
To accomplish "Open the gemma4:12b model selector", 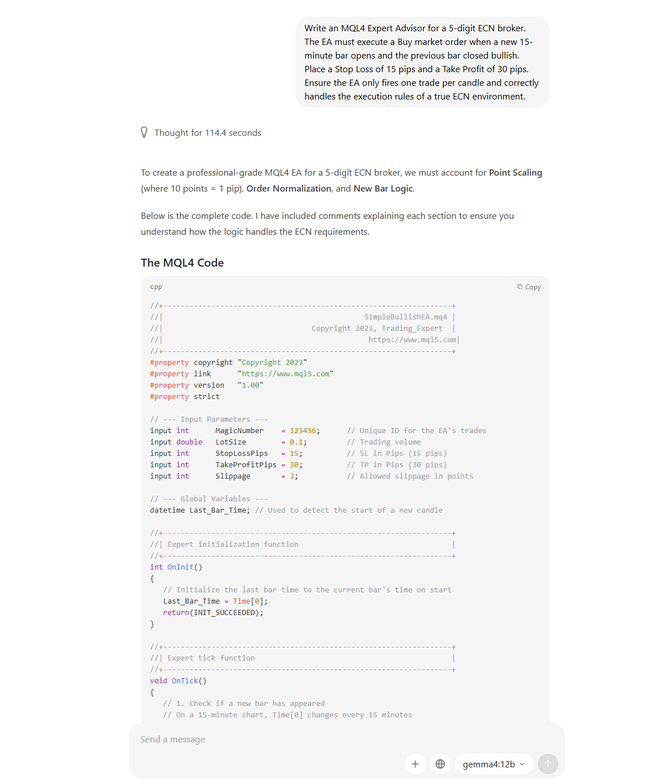I will (494, 764).
